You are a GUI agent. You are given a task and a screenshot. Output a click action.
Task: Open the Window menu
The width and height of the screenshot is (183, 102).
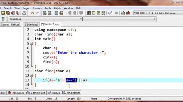coord(68,8)
